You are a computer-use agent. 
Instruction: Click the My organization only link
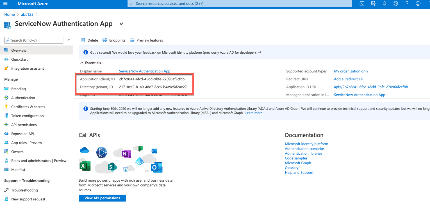(x=351, y=71)
